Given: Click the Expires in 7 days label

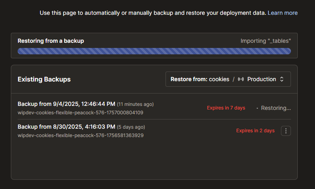Looking at the screenshot, I should tap(226, 108).
